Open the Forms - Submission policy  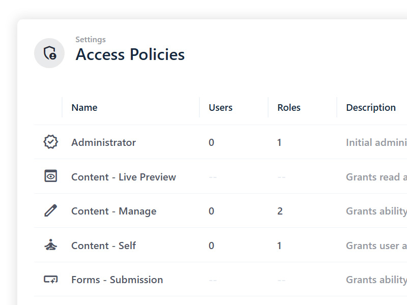117,280
